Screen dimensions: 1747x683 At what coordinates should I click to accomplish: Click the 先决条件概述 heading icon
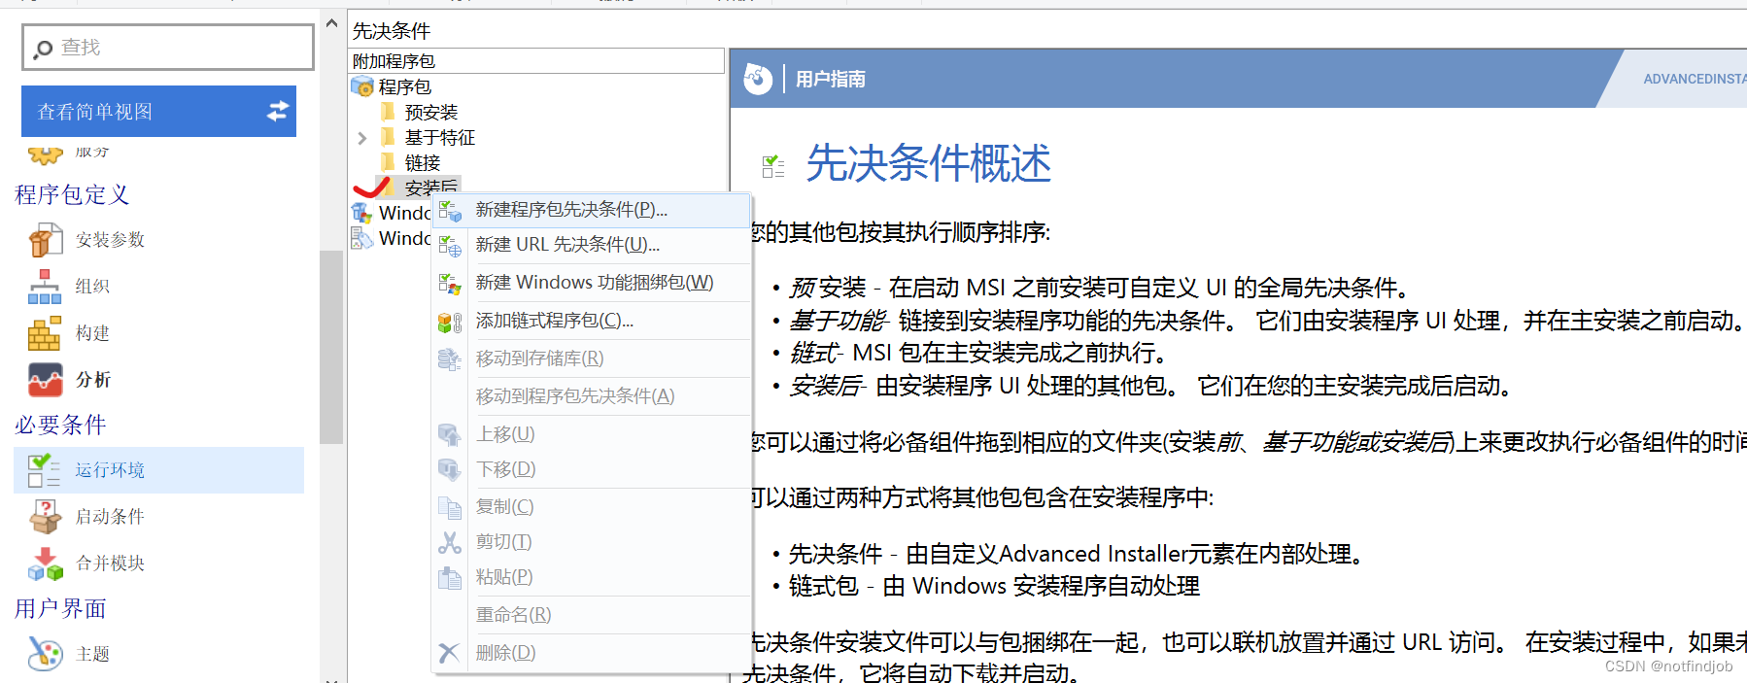click(773, 166)
